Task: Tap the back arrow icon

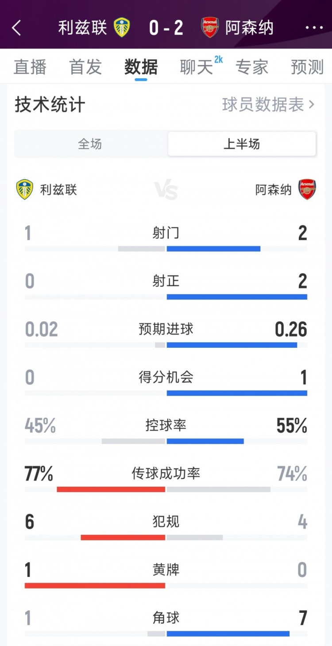Action: tap(16, 28)
